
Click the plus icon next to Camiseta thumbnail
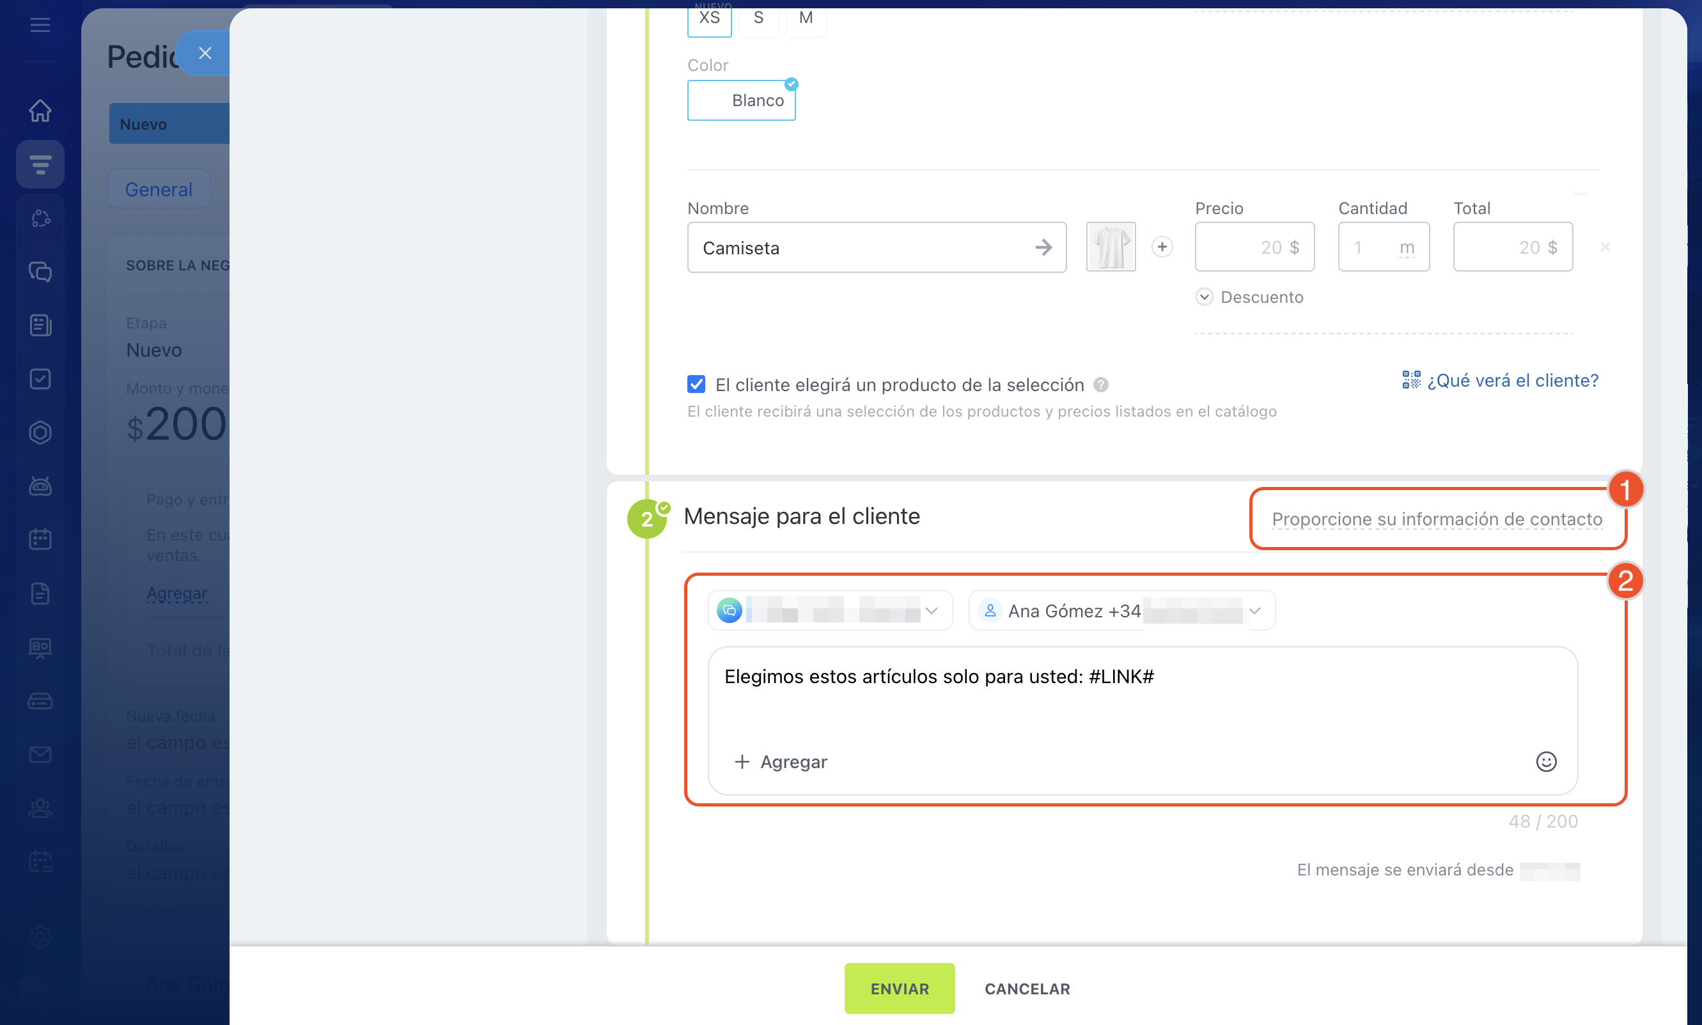pyautogui.click(x=1162, y=247)
